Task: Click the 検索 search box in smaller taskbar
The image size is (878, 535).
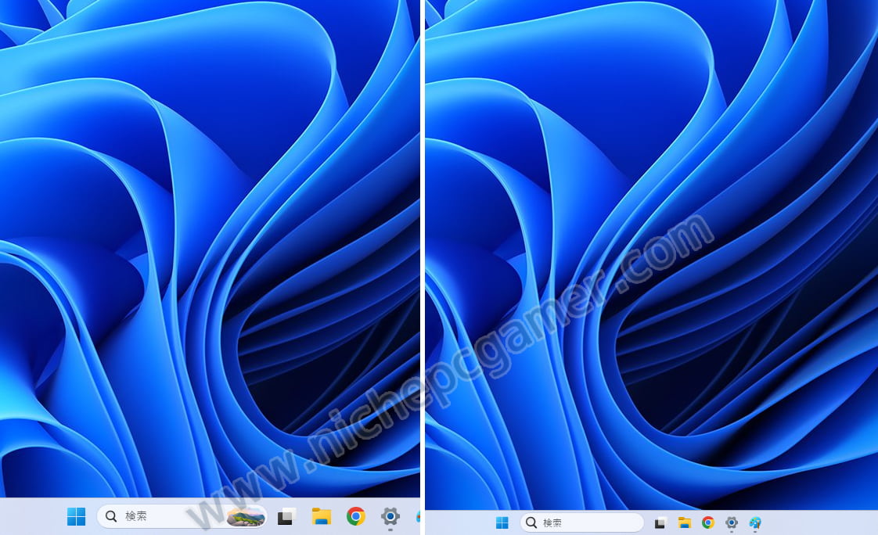Action: pyautogui.click(x=581, y=522)
